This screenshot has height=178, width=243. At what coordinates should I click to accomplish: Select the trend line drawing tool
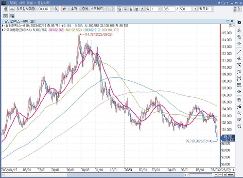coord(239,52)
